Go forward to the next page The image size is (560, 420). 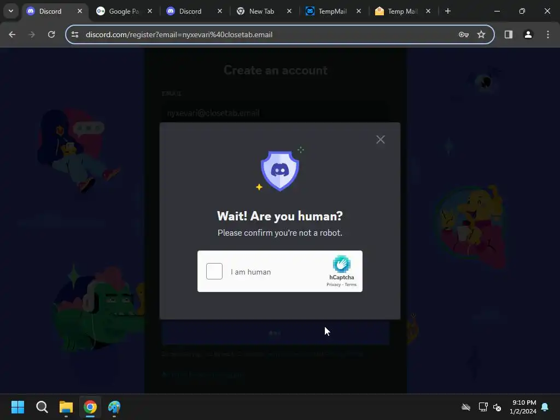[x=32, y=34]
